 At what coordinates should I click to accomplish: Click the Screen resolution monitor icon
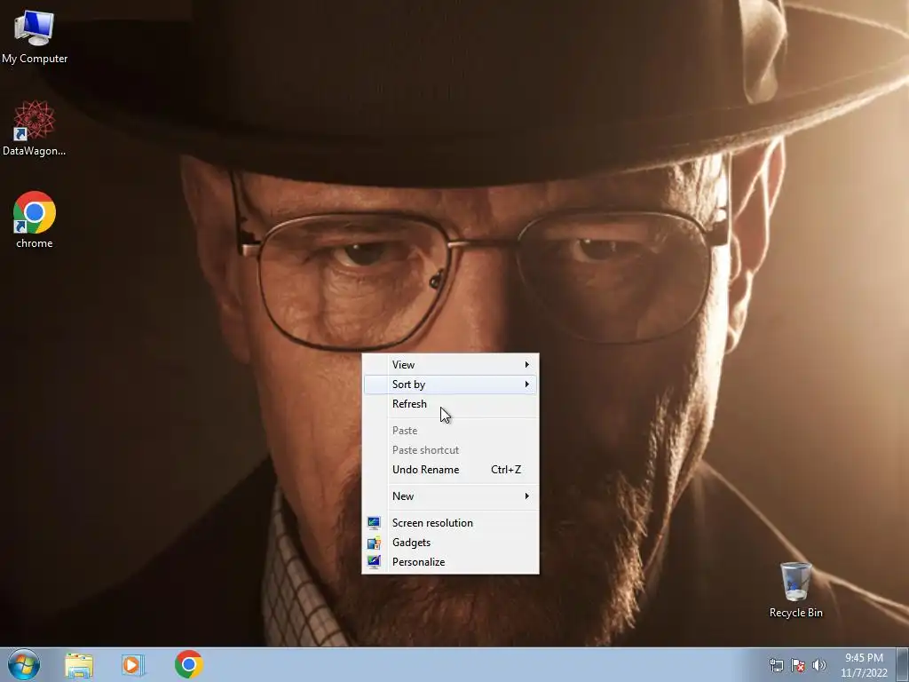(374, 523)
